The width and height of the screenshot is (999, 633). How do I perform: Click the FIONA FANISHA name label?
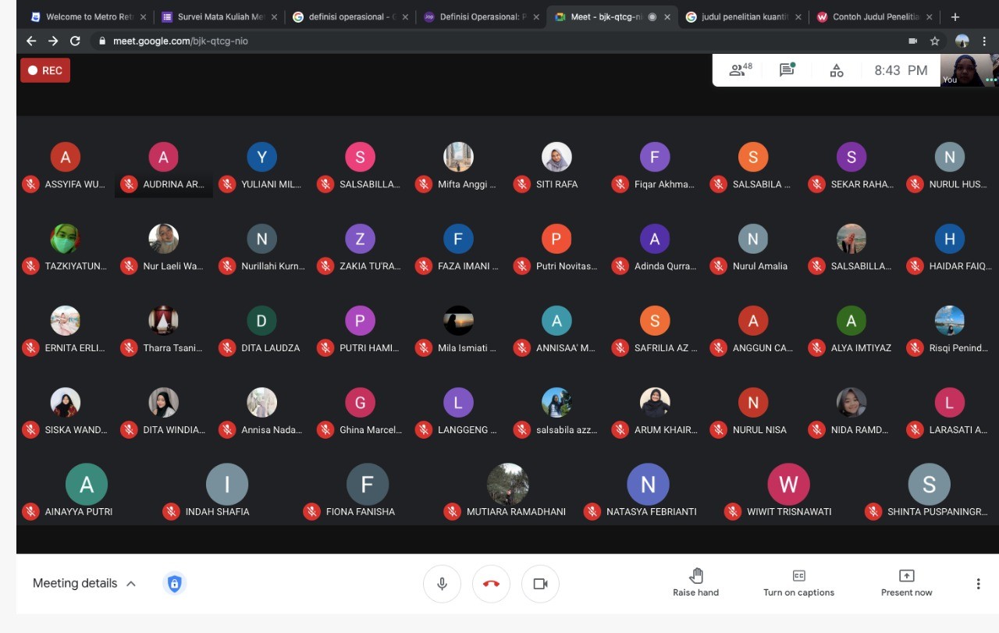pos(361,512)
